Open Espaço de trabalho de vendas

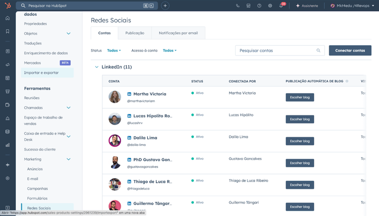coord(43,121)
